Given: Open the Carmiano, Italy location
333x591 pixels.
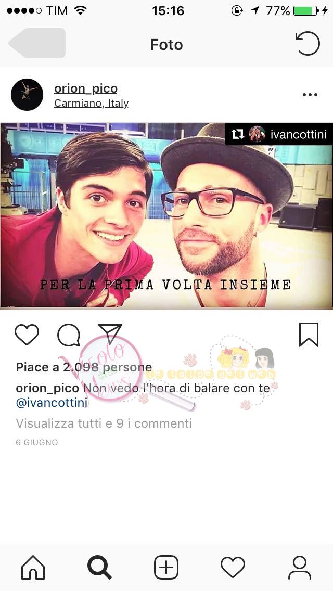Looking at the screenshot, I should click(x=91, y=104).
